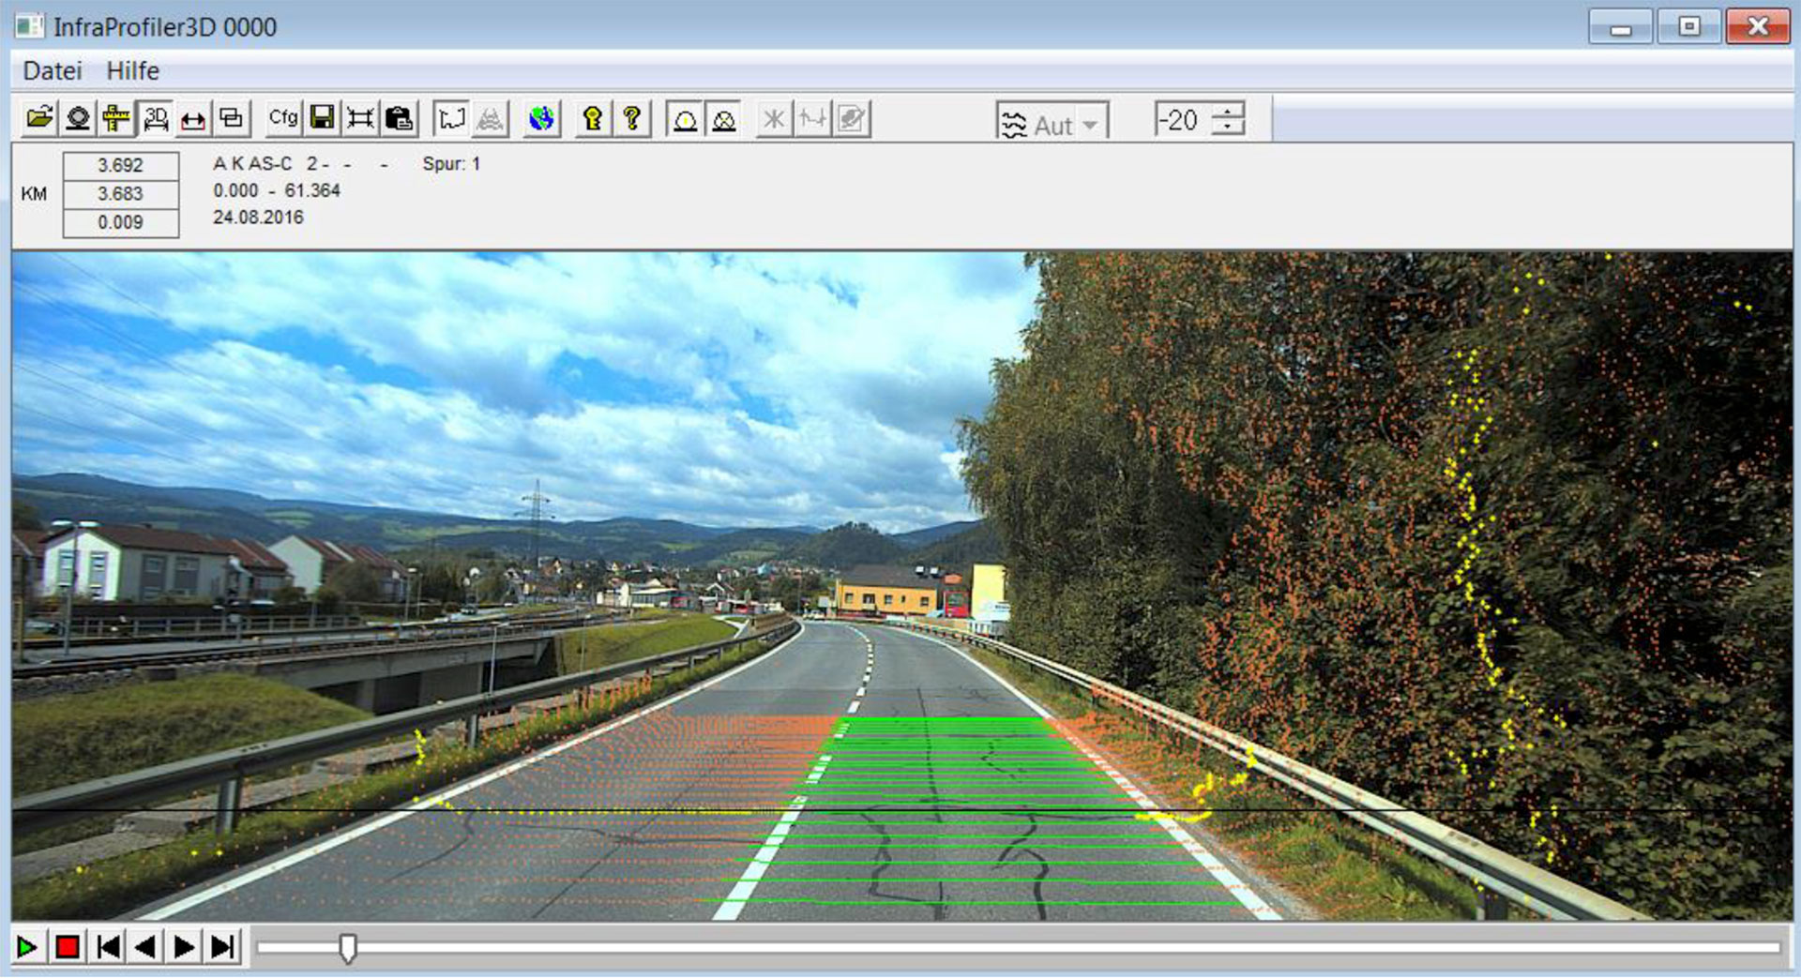Open the Cfg configuration button
1801x978 pixels.
pos(282,119)
